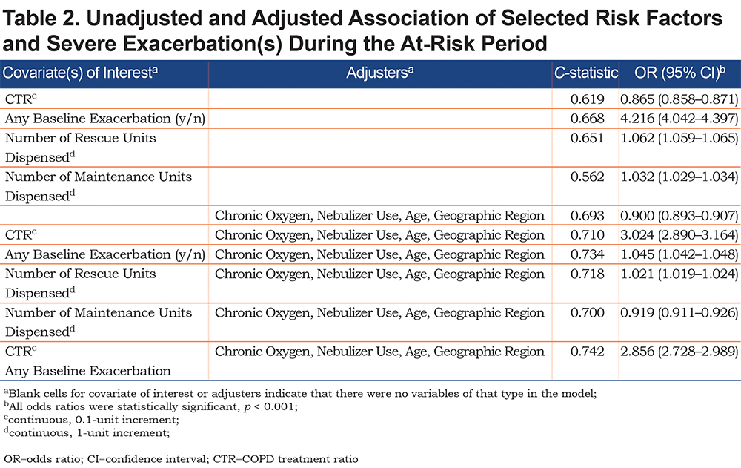741x468 pixels.
Task: Click the C-statistic value 0.734
Action: [588, 254]
